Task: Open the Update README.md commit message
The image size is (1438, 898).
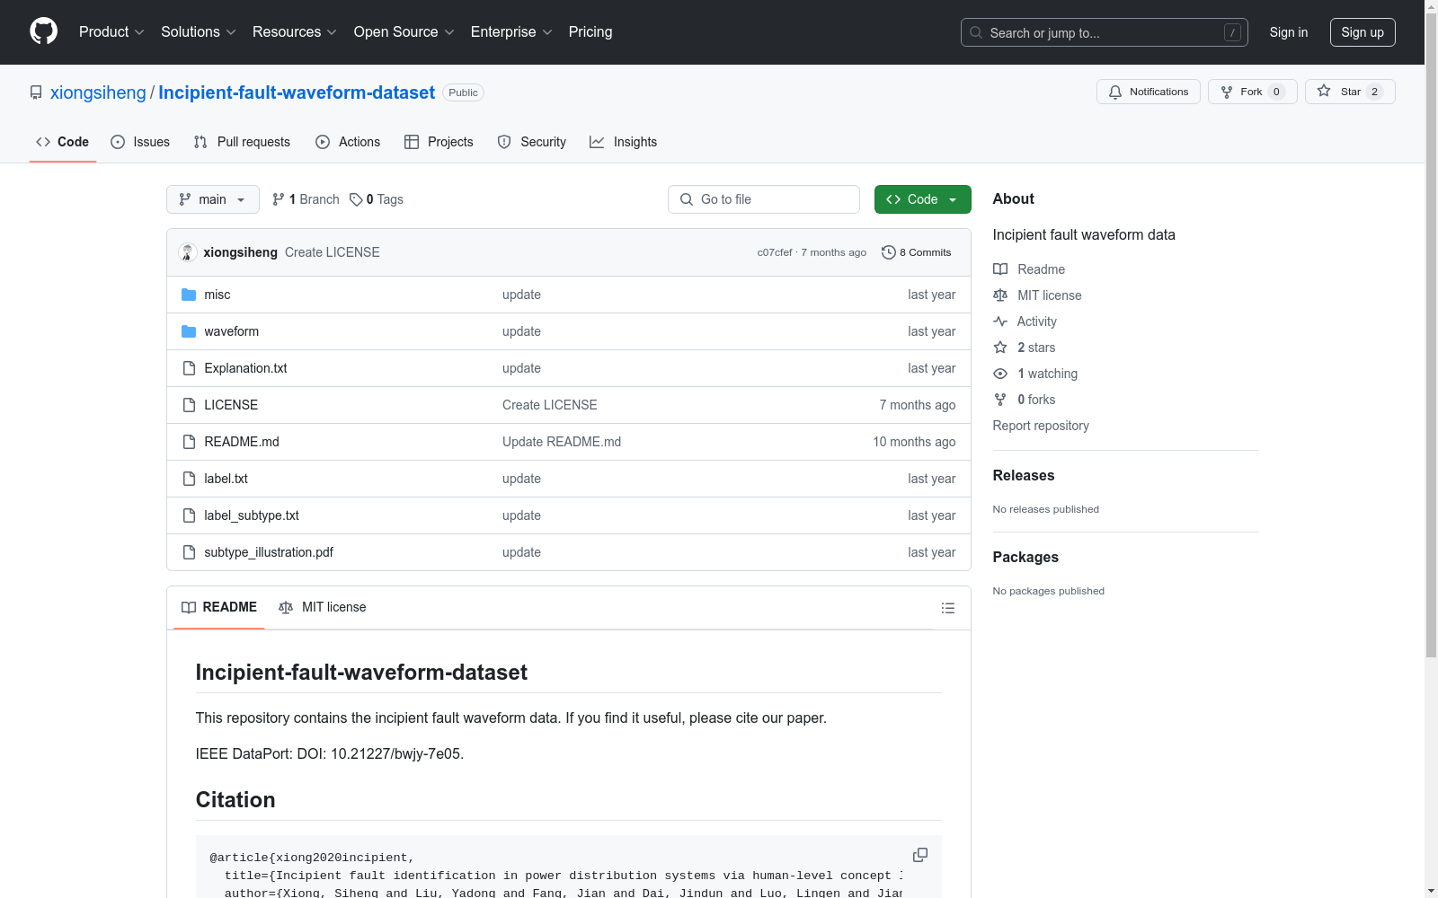Action: 562,442
